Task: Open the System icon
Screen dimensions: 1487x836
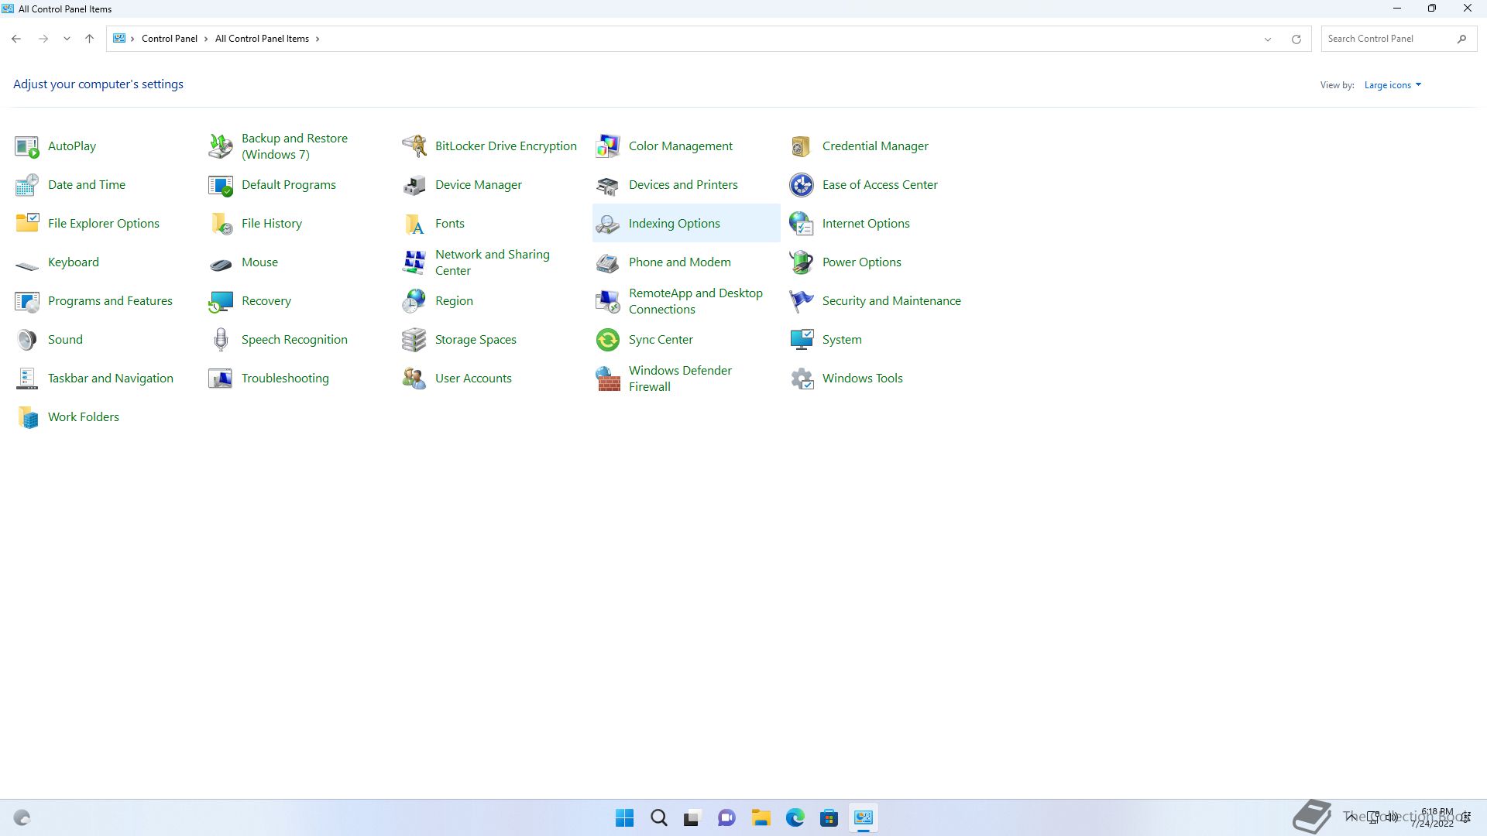Action: point(802,340)
